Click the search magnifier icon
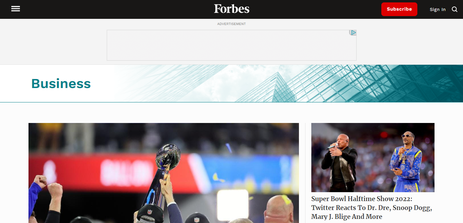 pyautogui.click(x=454, y=9)
